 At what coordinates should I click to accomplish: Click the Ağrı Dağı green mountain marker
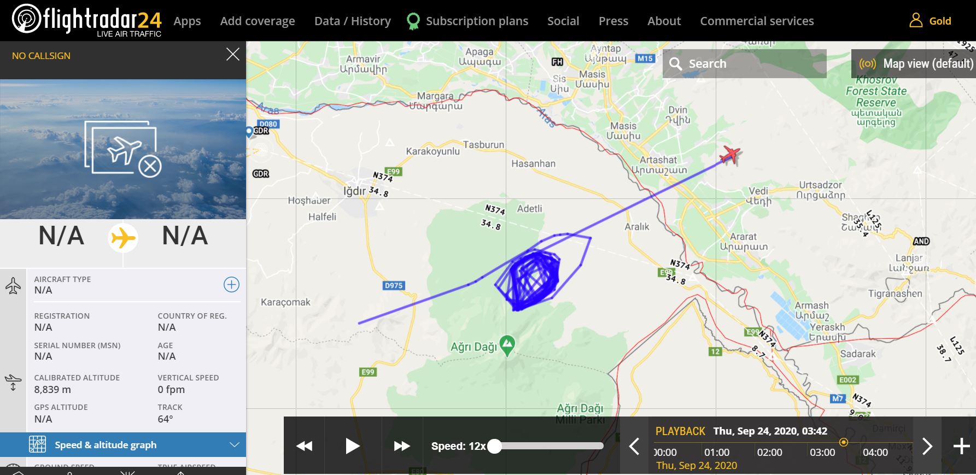(507, 345)
